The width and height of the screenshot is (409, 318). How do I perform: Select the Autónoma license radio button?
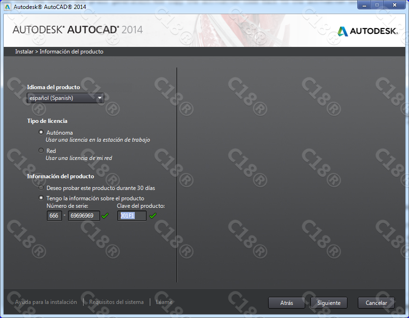point(41,132)
